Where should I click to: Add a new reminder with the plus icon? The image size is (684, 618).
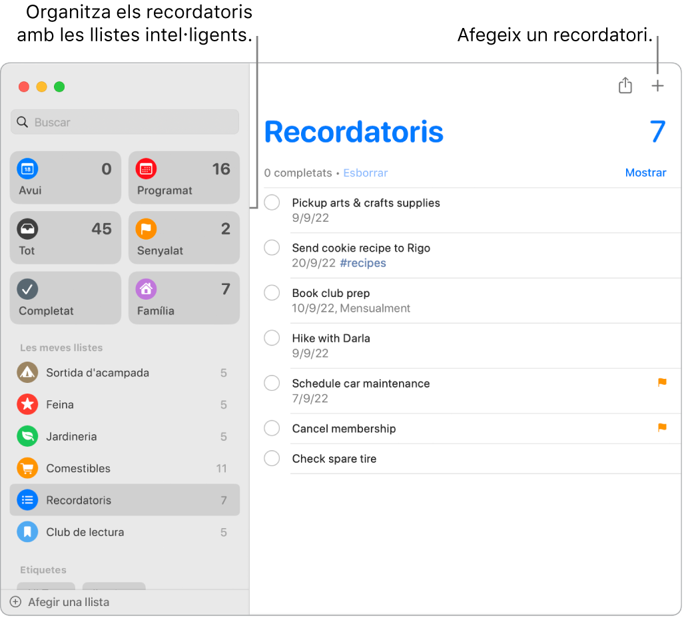tap(658, 85)
